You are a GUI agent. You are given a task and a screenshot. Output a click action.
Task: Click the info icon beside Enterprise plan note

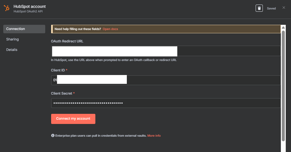click(x=53, y=136)
